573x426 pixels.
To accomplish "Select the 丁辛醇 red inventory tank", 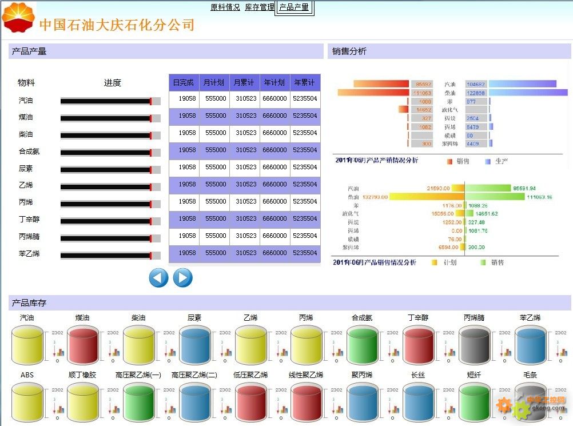I will 419,345.
